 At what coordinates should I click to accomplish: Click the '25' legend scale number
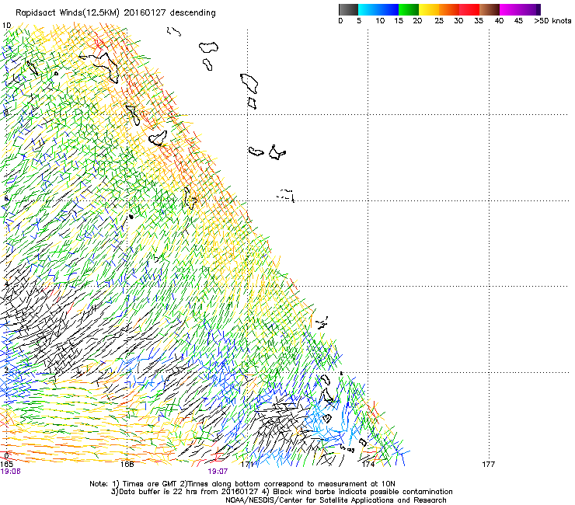point(439,21)
